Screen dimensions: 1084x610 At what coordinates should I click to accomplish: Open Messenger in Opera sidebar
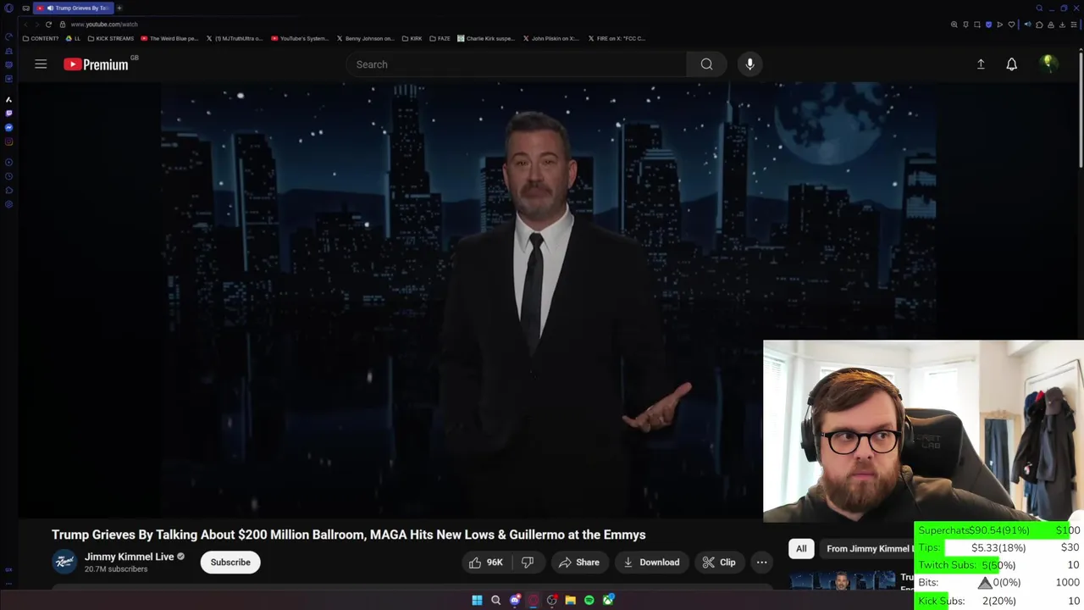(8, 128)
